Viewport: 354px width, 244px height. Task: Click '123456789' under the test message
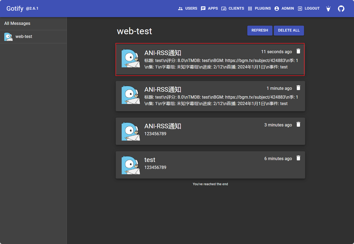(x=155, y=168)
